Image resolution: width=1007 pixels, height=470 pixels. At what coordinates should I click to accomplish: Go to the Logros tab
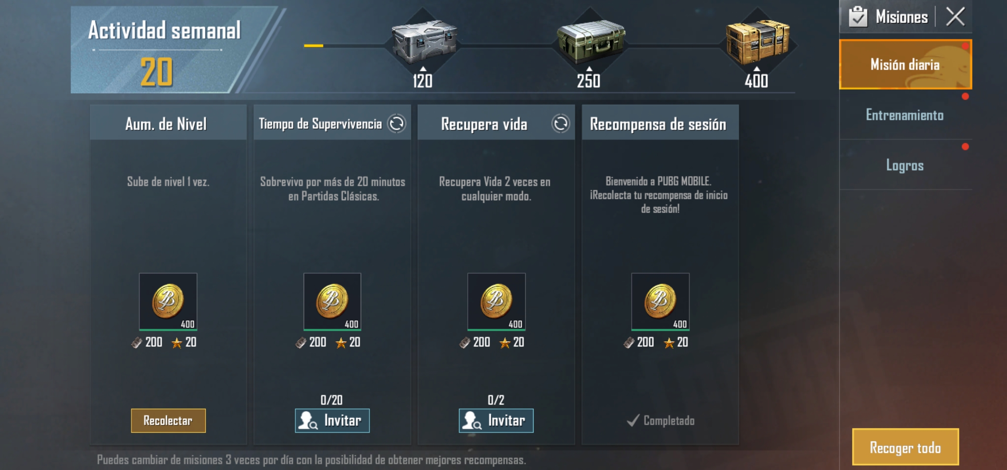pos(906,165)
